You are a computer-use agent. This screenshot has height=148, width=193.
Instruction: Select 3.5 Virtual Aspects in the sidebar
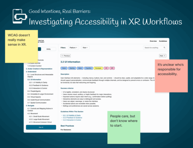(34, 97)
